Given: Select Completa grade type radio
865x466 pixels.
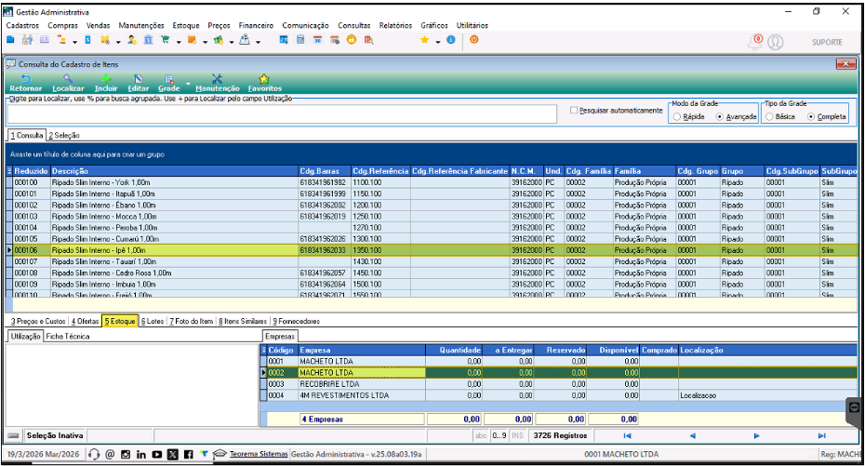Looking at the screenshot, I should tap(811, 117).
